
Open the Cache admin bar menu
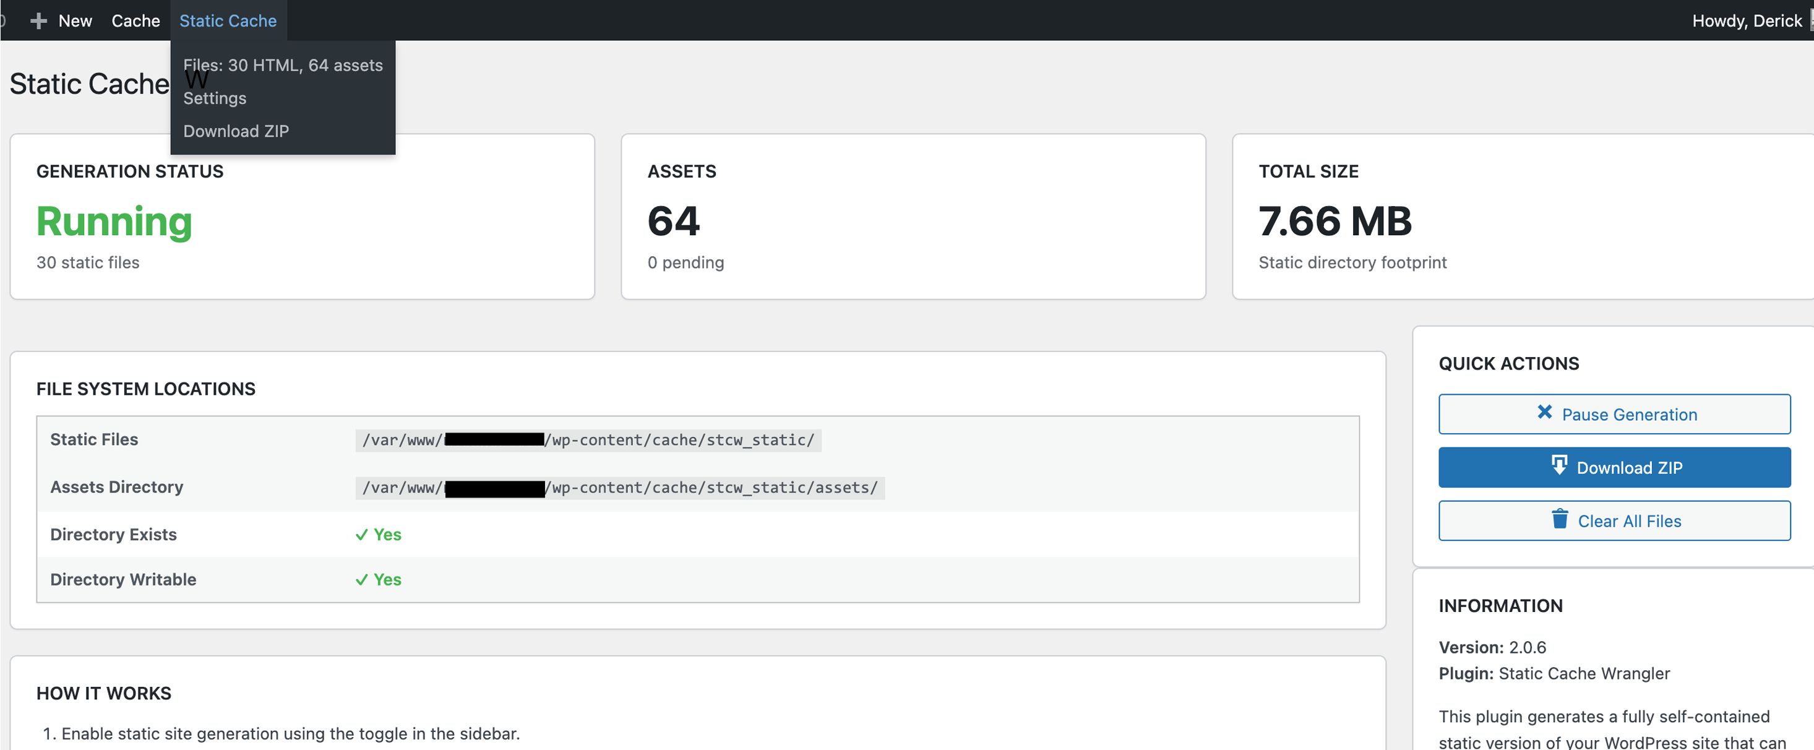135,20
